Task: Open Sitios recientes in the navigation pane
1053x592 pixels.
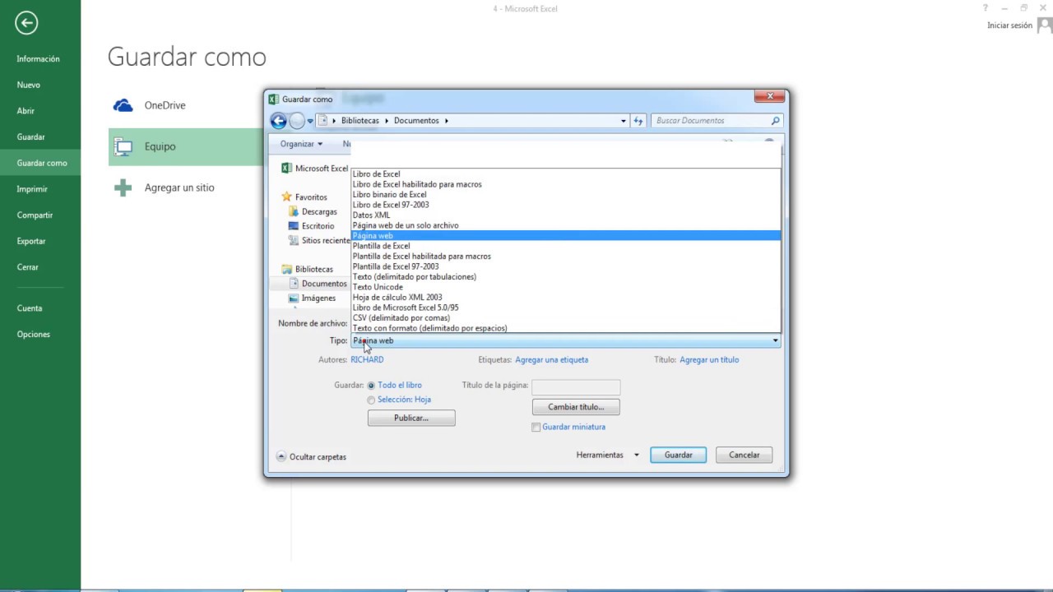Action: tap(319, 241)
